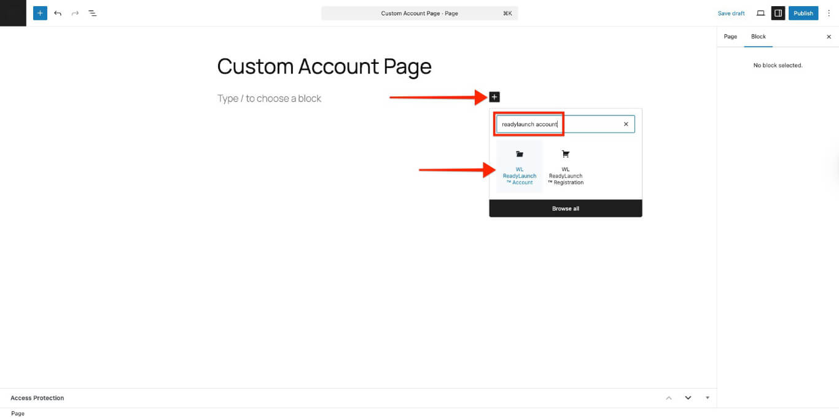
Task: Expand the Access Protection panel downward
Action: click(x=688, y=398)
